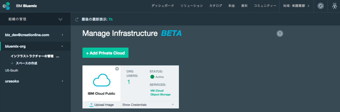
Task: Open the compass explore icon
Action: tap(321, 6)
